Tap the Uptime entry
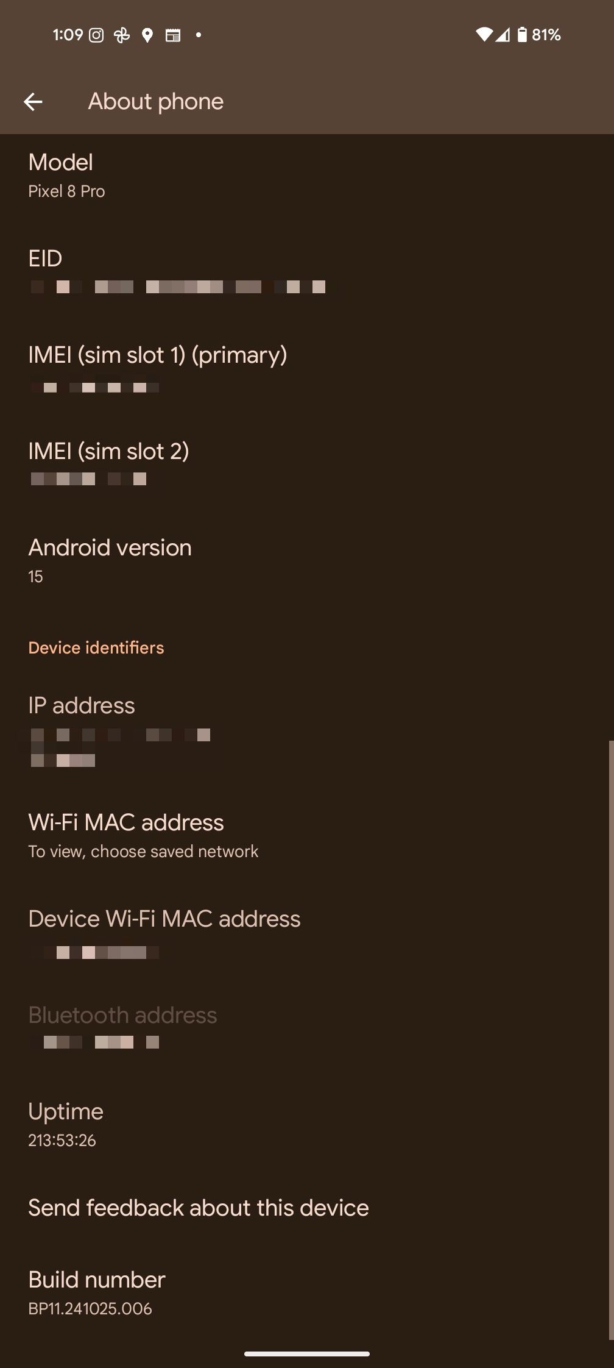Image resolution: width=614 pixels, height=1368 pixels. click(x=307, y=1125)
